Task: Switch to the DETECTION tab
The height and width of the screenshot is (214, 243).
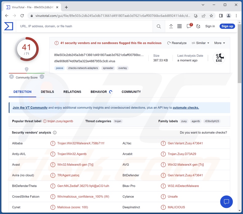Action: 22,92
